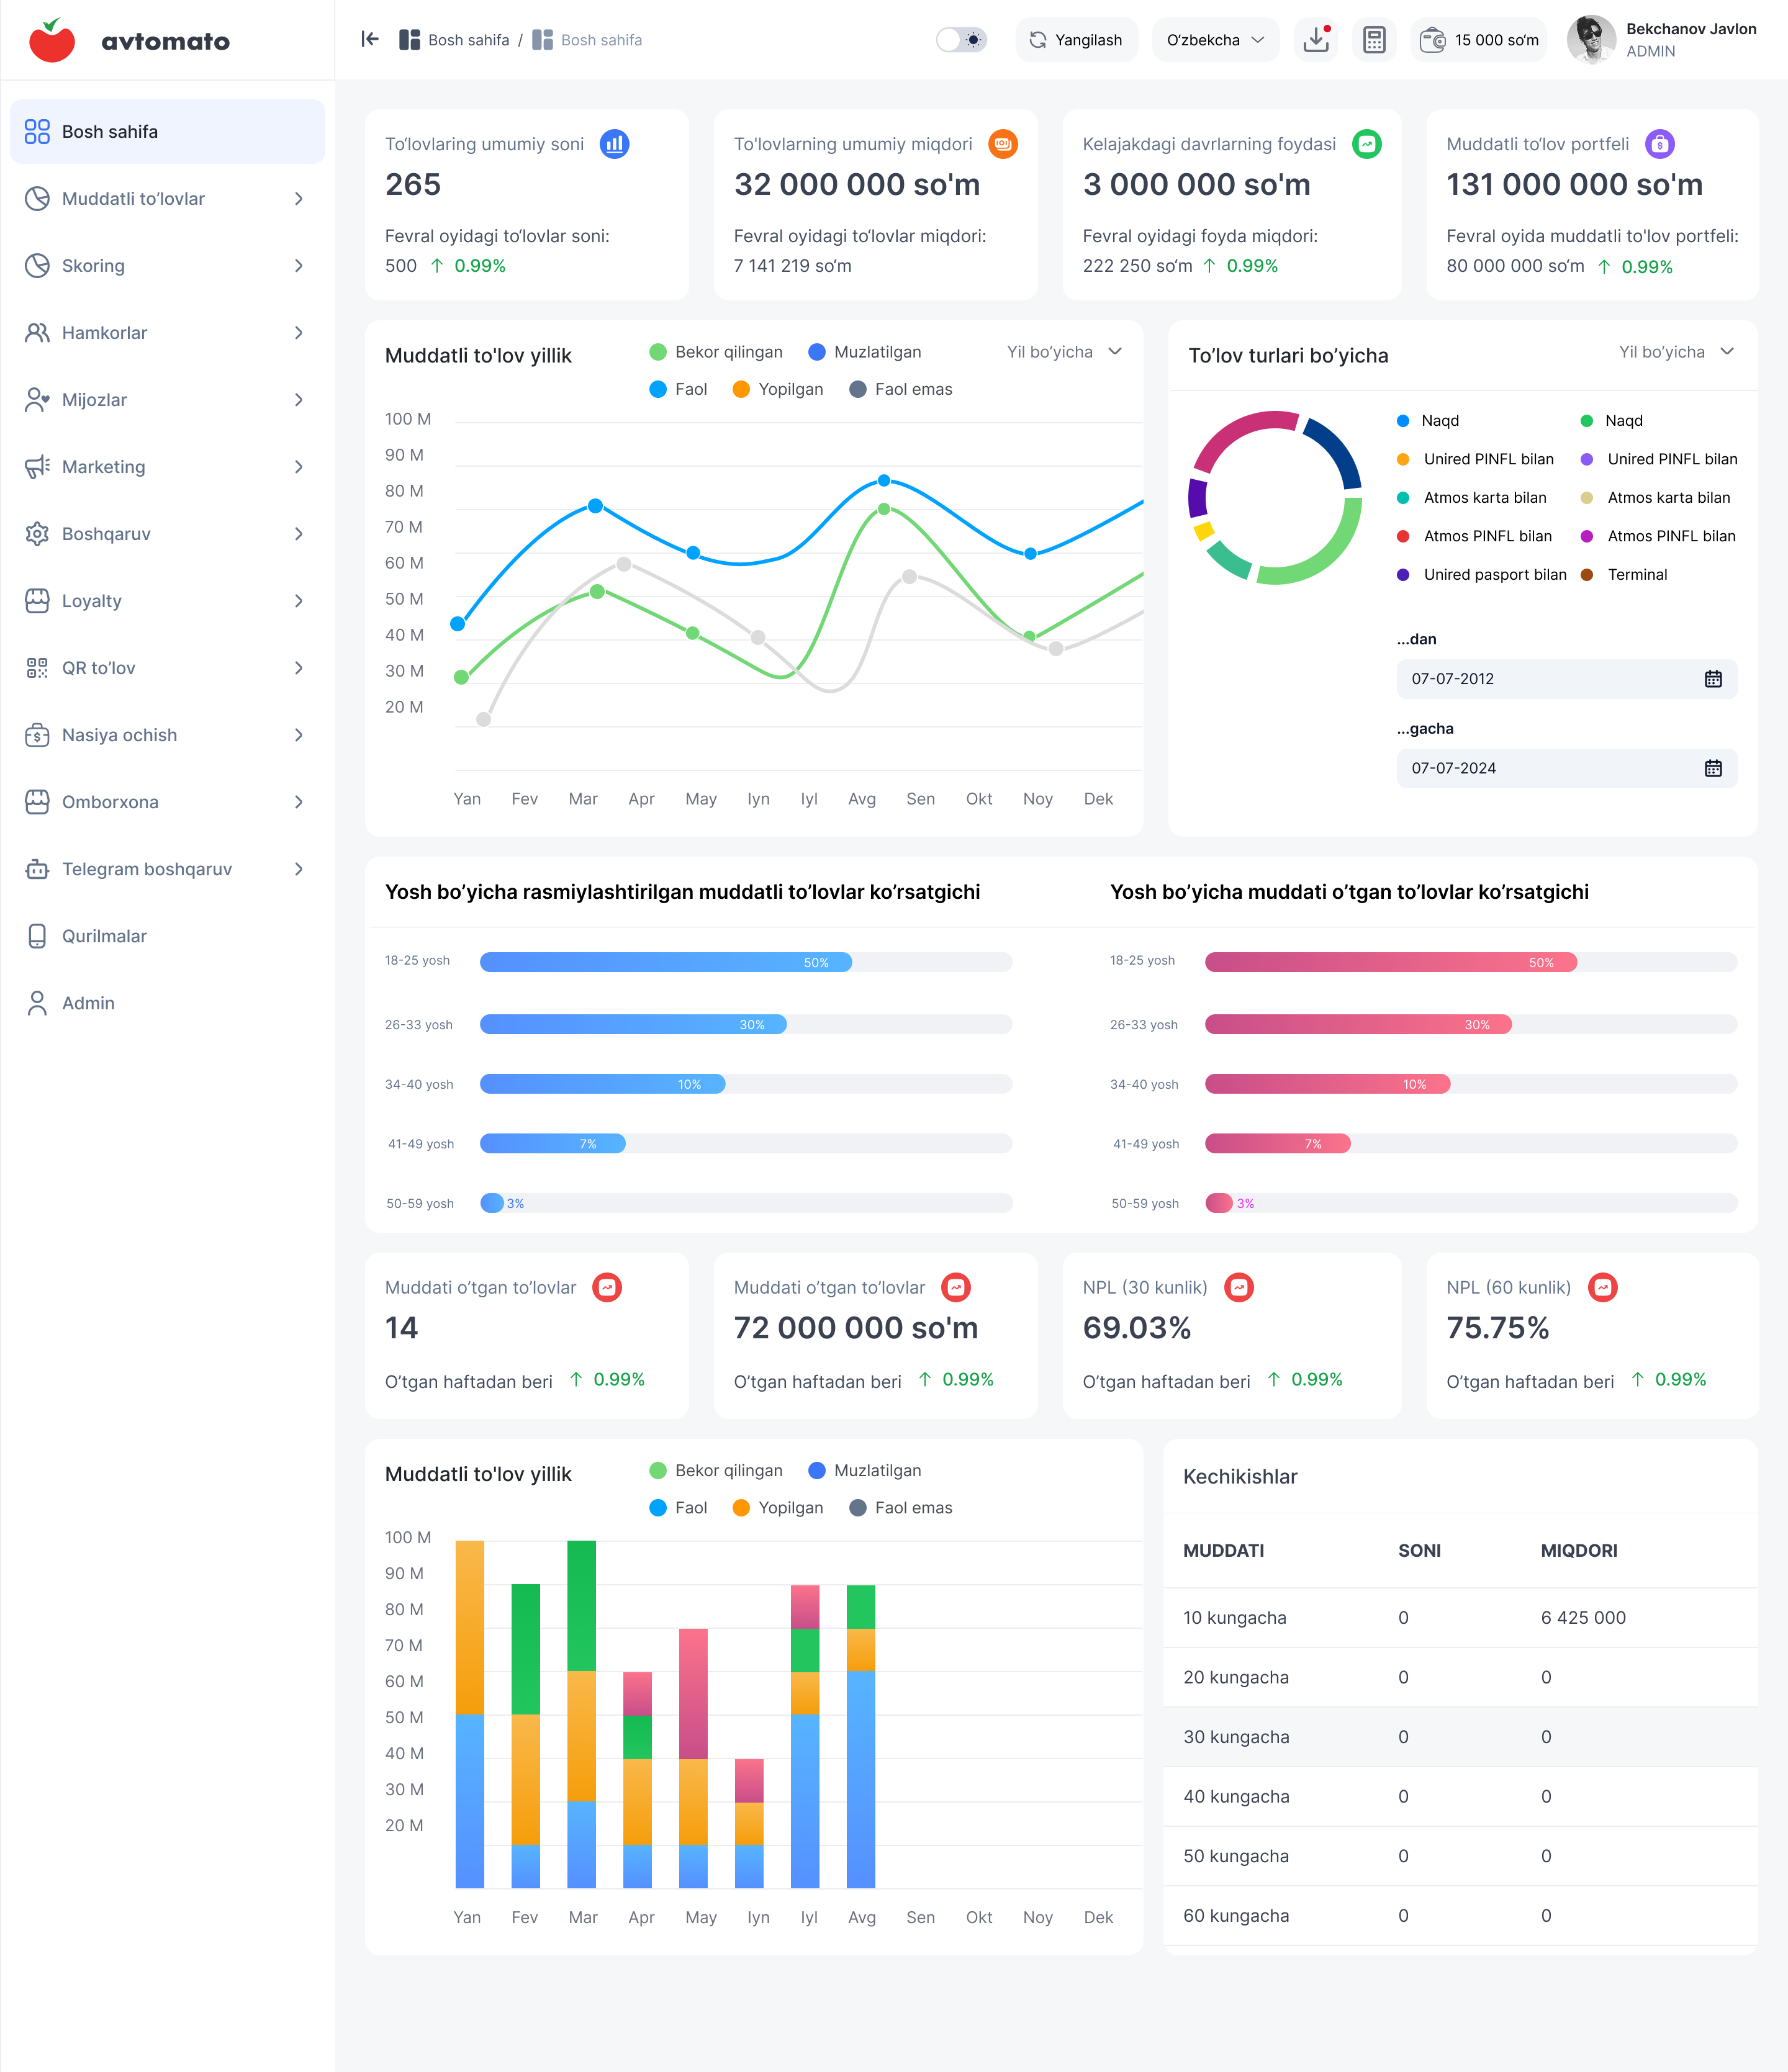Open calendar icon for the ...gacha date

click(x=1713, y=768)
